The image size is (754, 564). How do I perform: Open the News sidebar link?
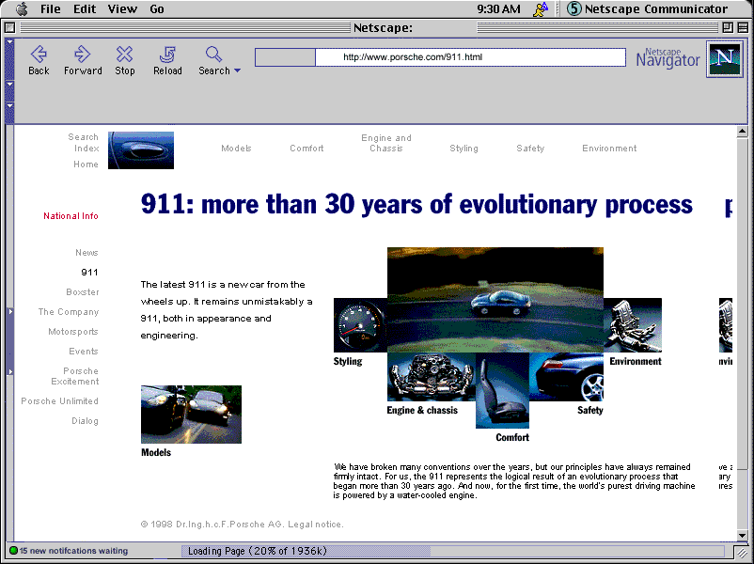click(86, 253)
